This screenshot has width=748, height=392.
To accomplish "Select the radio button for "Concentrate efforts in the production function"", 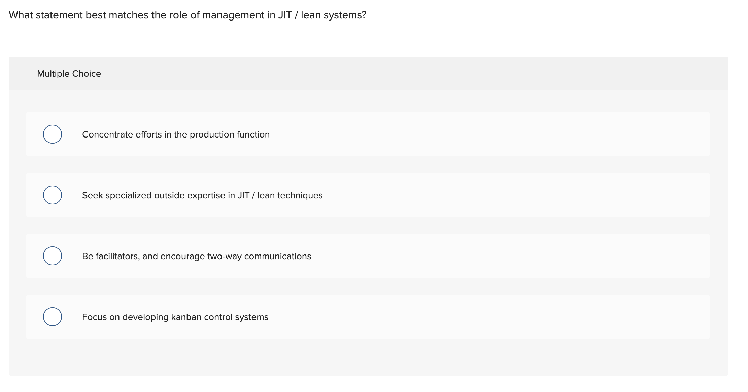I will [53, 134].
